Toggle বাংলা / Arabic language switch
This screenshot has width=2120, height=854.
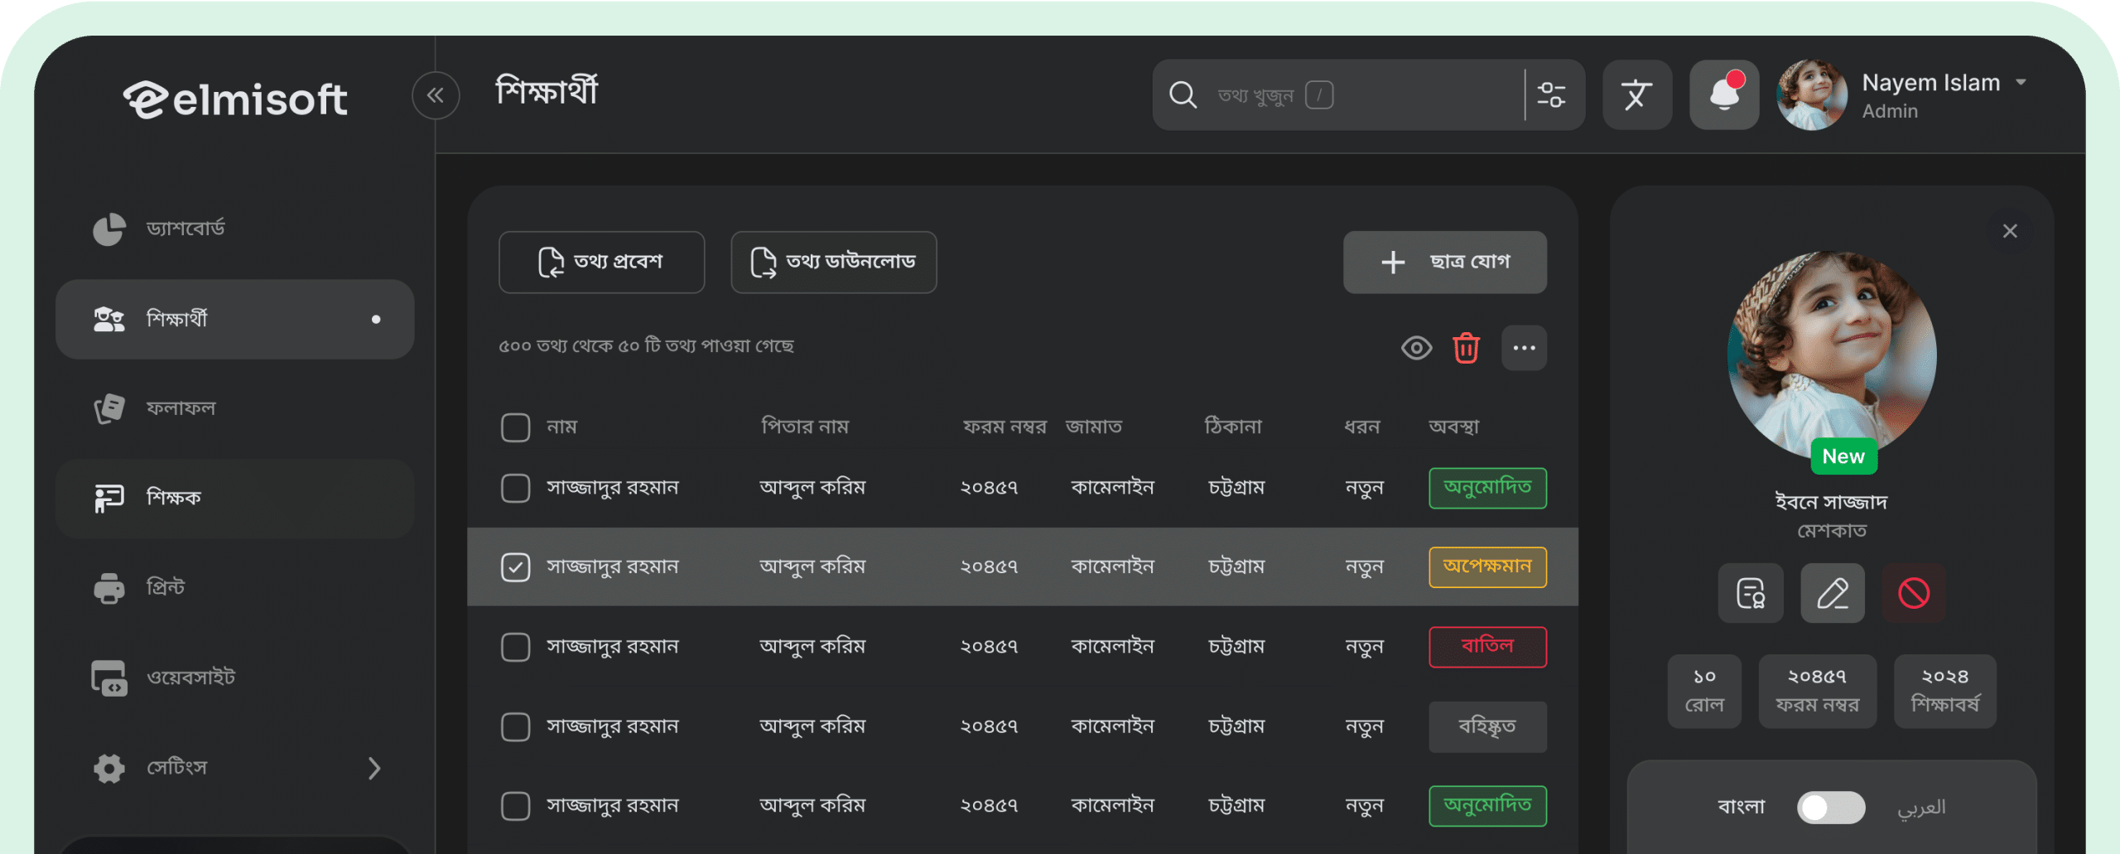point(1831,807)
